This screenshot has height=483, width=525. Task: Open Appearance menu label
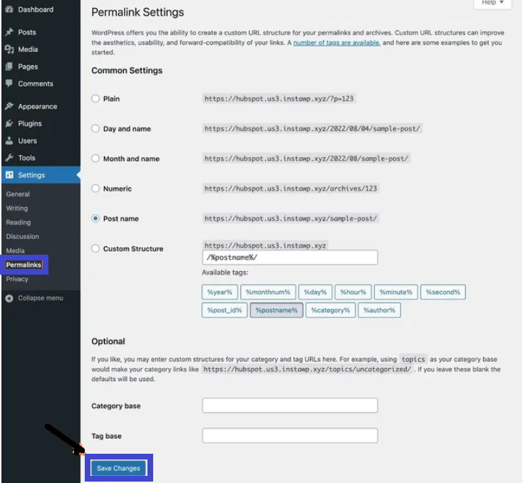pyautogui.click(x=38, y=106)
